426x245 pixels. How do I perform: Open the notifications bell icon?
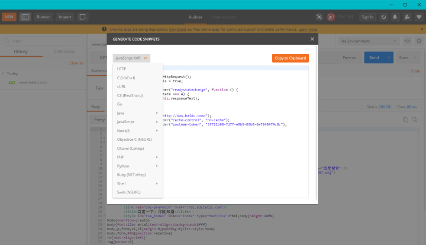[395, 17]
